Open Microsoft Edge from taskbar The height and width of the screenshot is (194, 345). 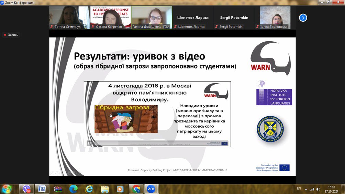[73, 189]
